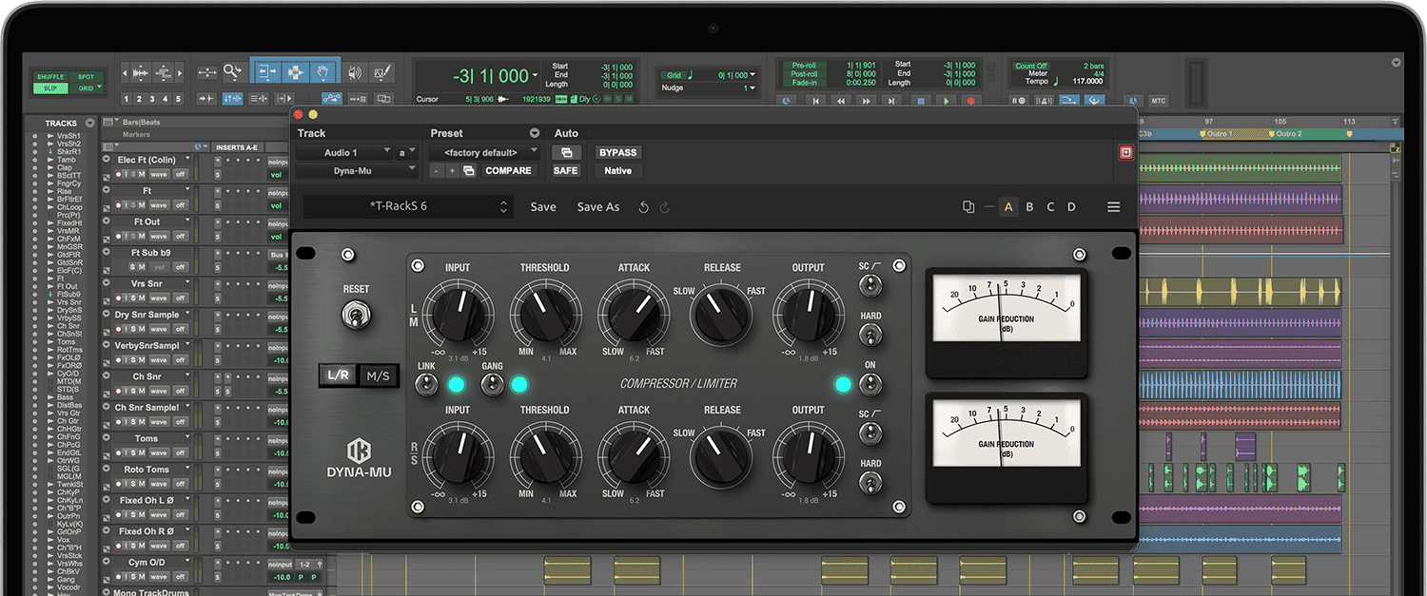Viewport: 1427px width, 596px height.
Task: Flip the GANG toggle switch
Action: 492,384
